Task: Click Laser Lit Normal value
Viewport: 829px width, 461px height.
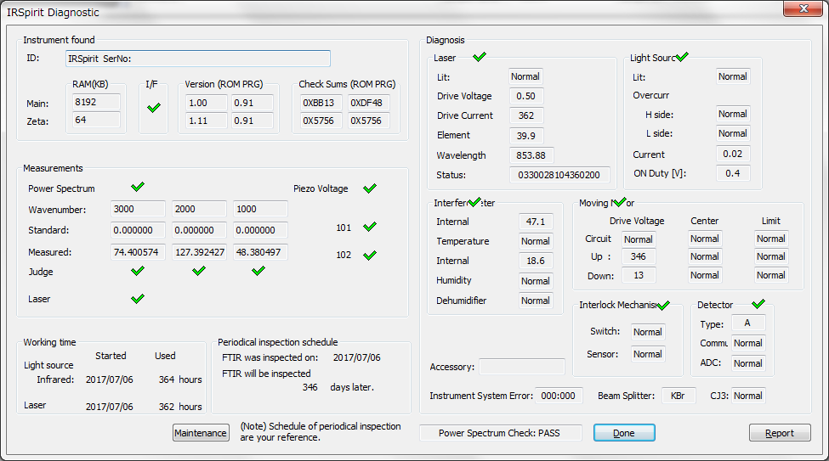Action: pyautogui.click(x=526, y=76)
